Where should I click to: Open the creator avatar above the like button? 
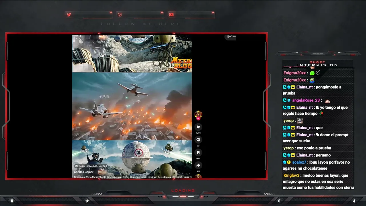point(198,114)
